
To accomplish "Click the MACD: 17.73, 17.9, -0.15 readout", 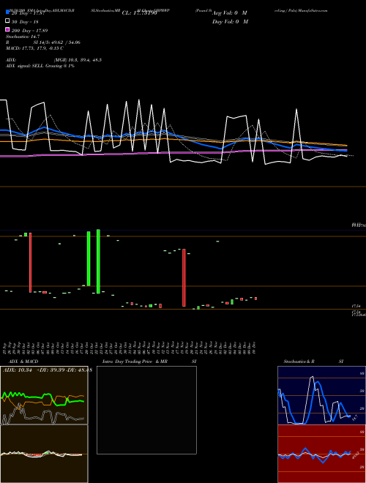I will pyautogui.click(x=34, y=48).
